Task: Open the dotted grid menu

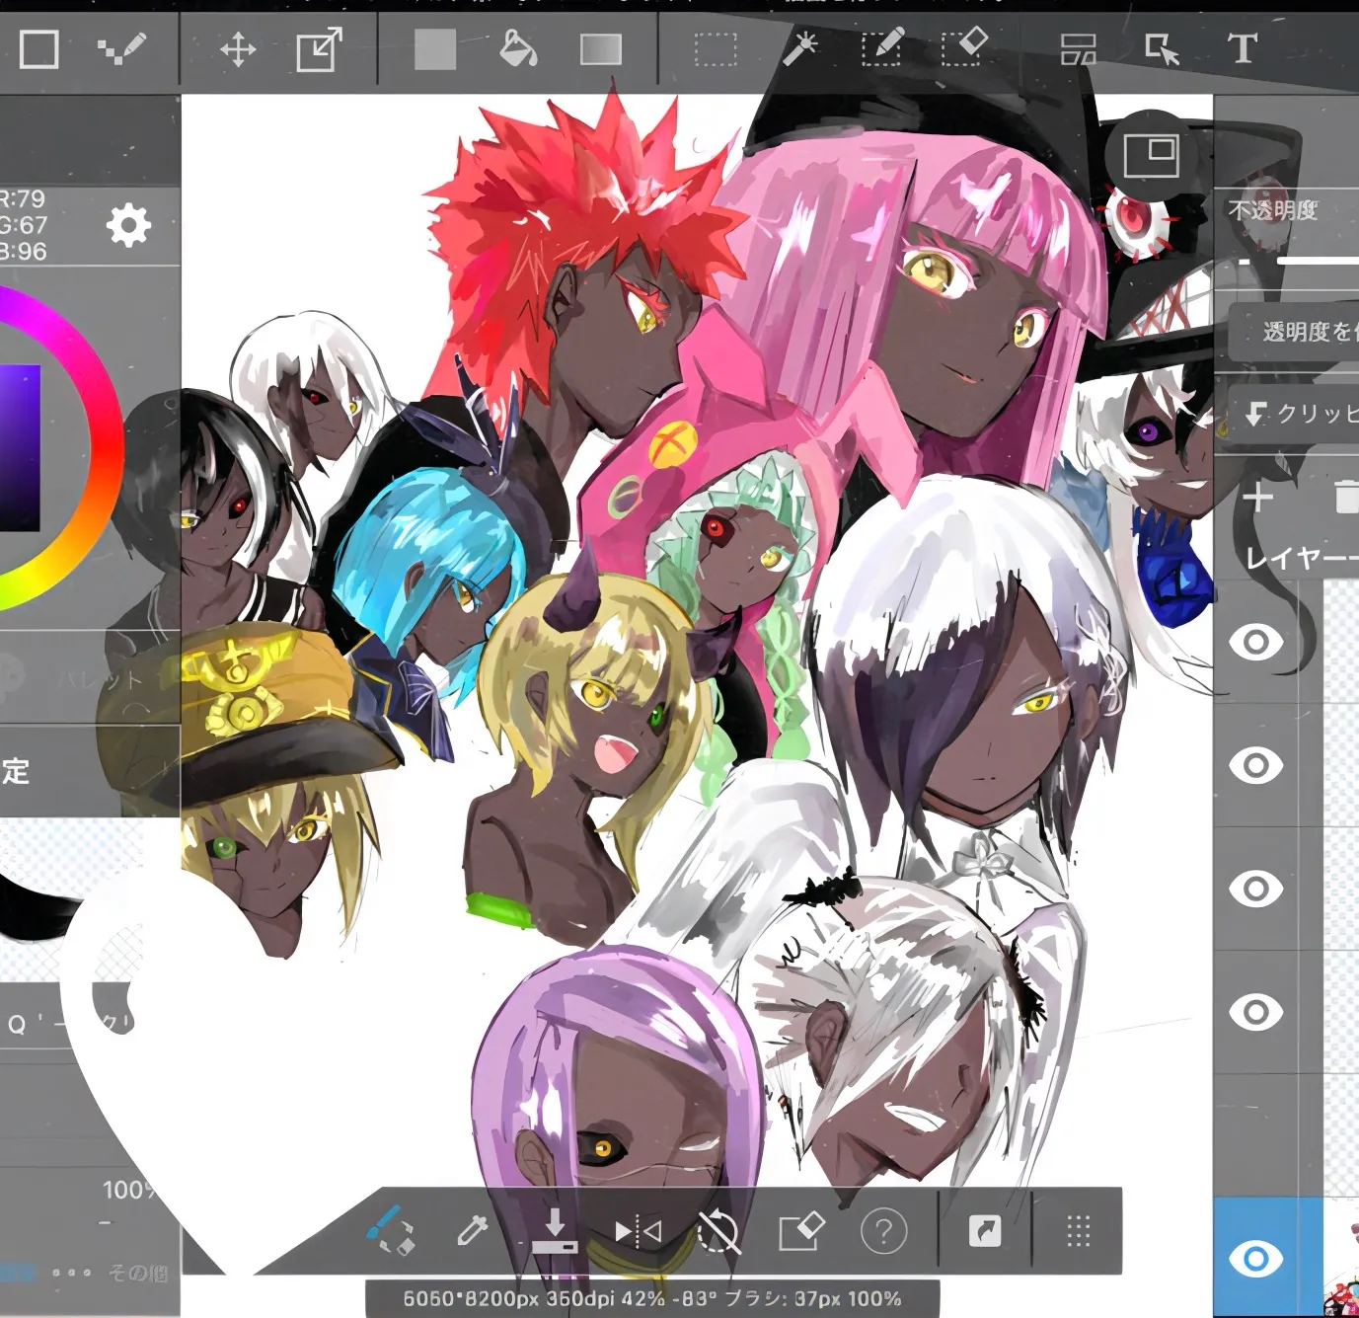Action: (1079, 1231)
